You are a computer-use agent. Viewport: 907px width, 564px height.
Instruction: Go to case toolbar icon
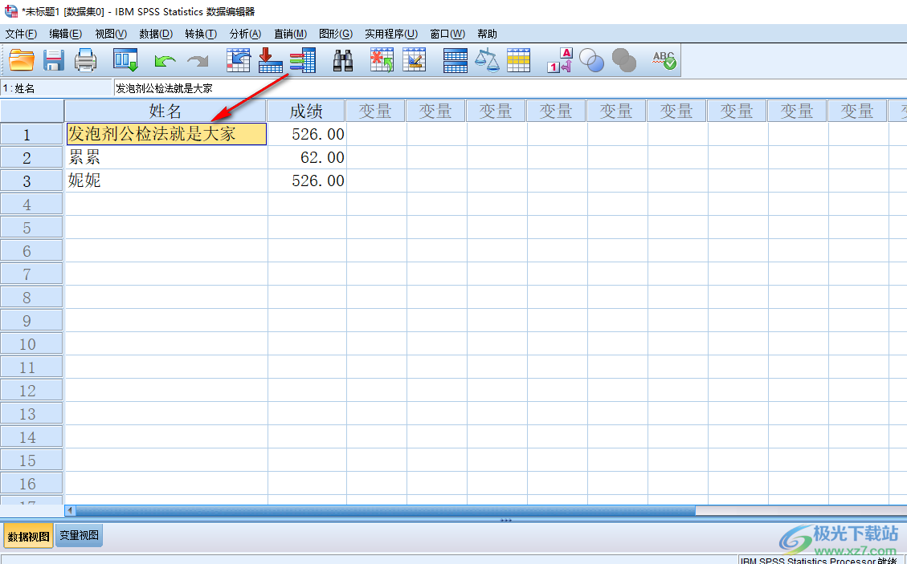tap(239, 60)
